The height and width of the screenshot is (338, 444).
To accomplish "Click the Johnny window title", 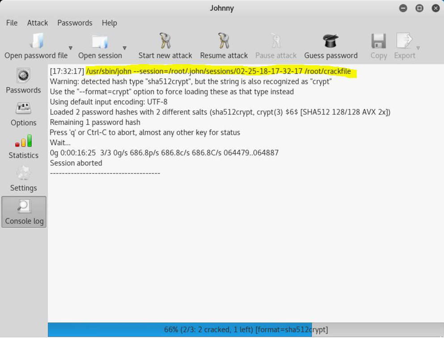I will [x=222, y=8].
